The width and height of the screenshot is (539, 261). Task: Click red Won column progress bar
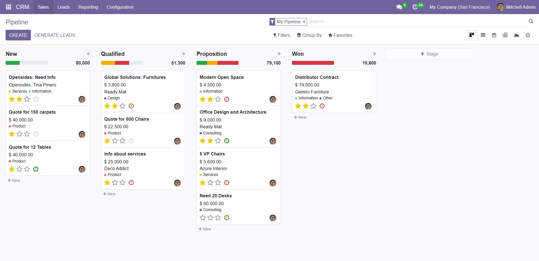[313, 63]
